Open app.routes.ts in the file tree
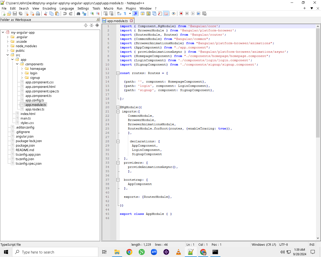Screen dimensions: 321x257 [x=35, y=109]
